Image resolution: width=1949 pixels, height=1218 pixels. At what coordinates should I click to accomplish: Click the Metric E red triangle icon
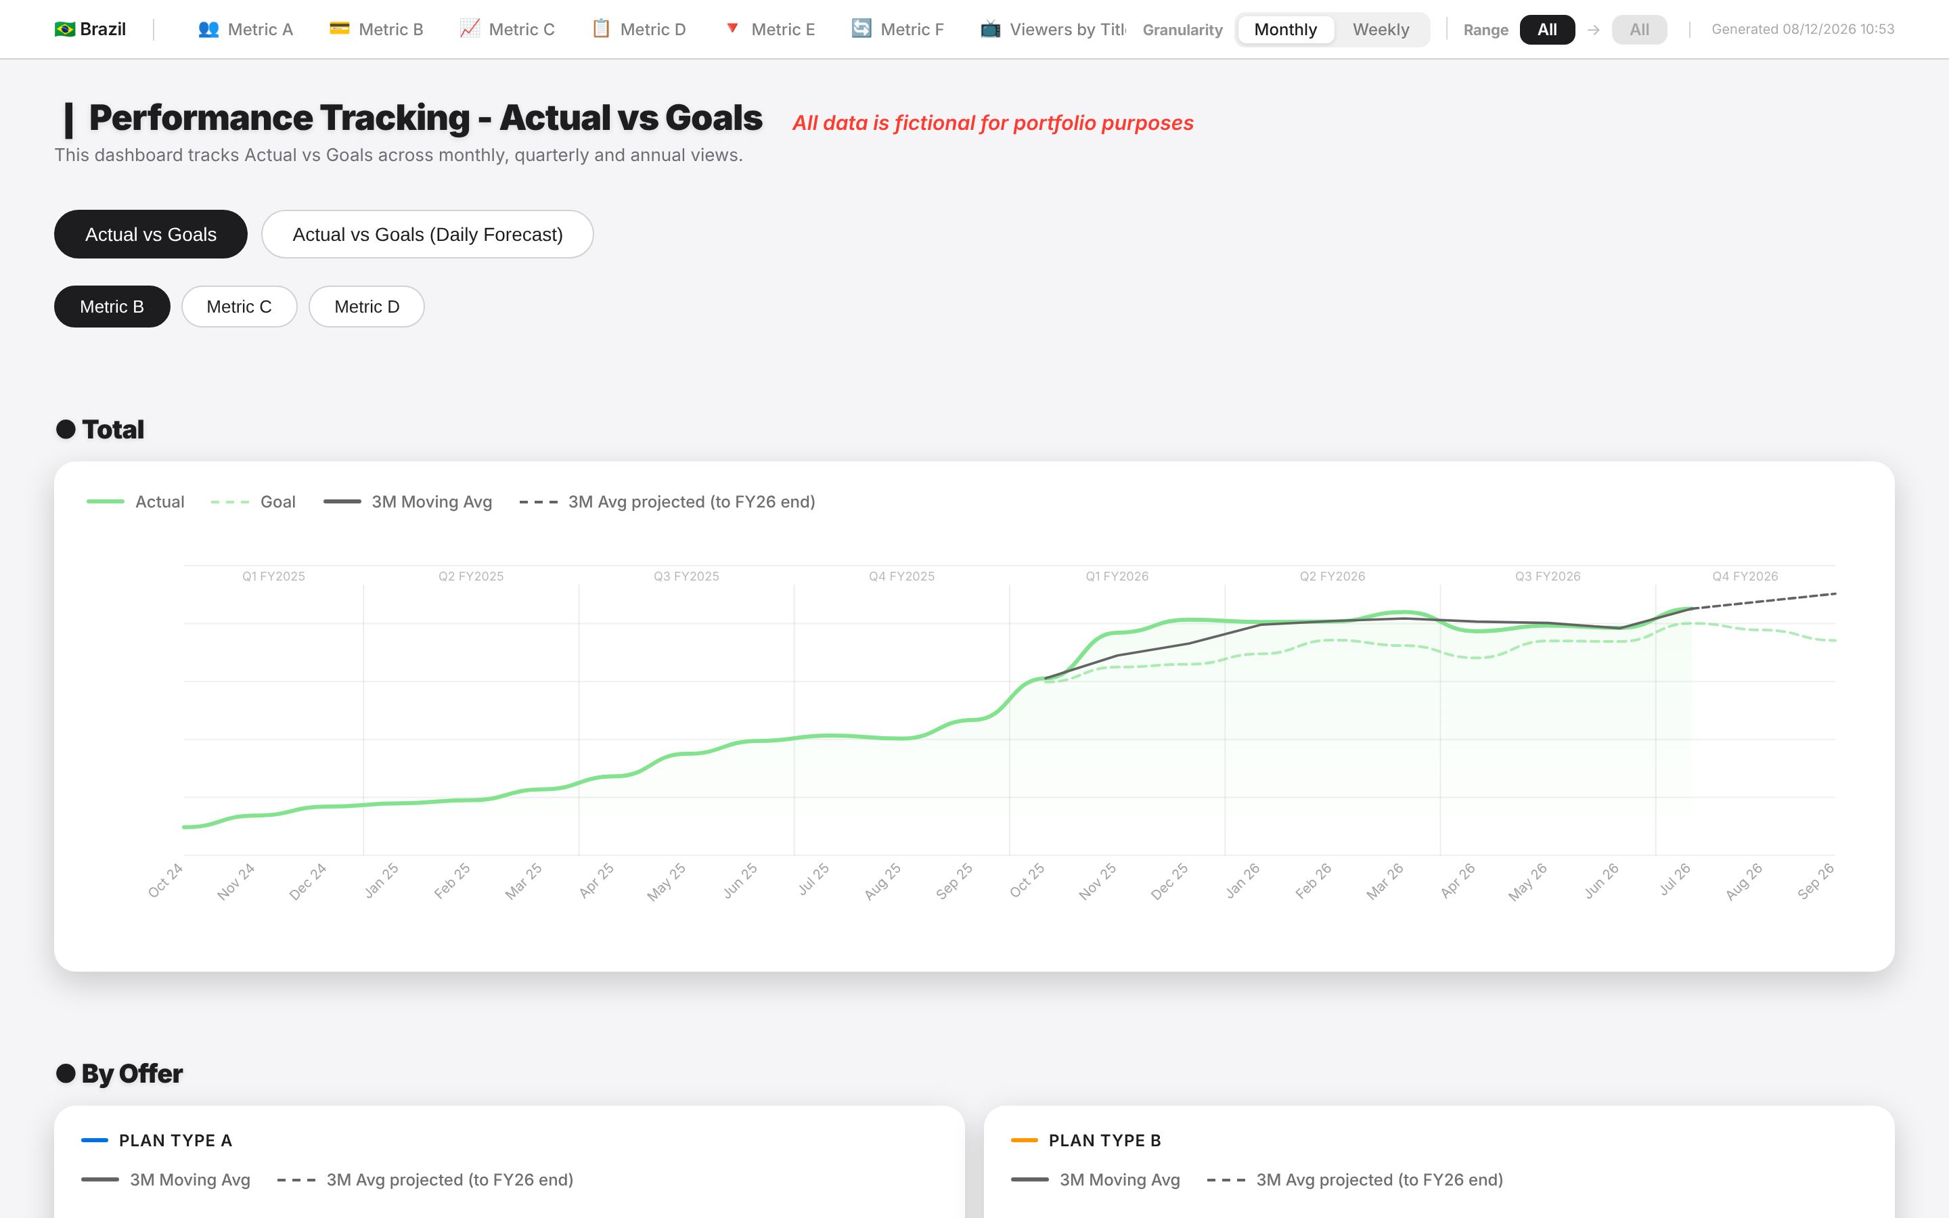tap(732, 28)
